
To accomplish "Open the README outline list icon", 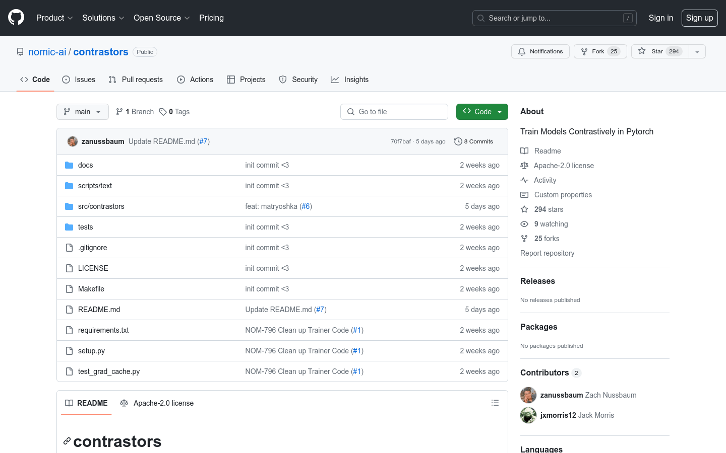I will click(x=495, y=403).
